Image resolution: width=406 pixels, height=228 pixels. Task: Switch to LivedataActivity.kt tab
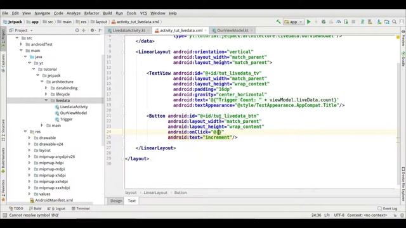[129, 30]
